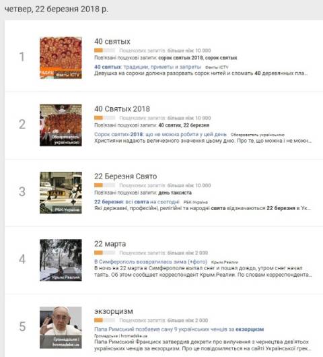The width and height of the screenshot is (323, 357).
Task: Open the 40 святых icon thumbnail
Action: click(61, 58)
